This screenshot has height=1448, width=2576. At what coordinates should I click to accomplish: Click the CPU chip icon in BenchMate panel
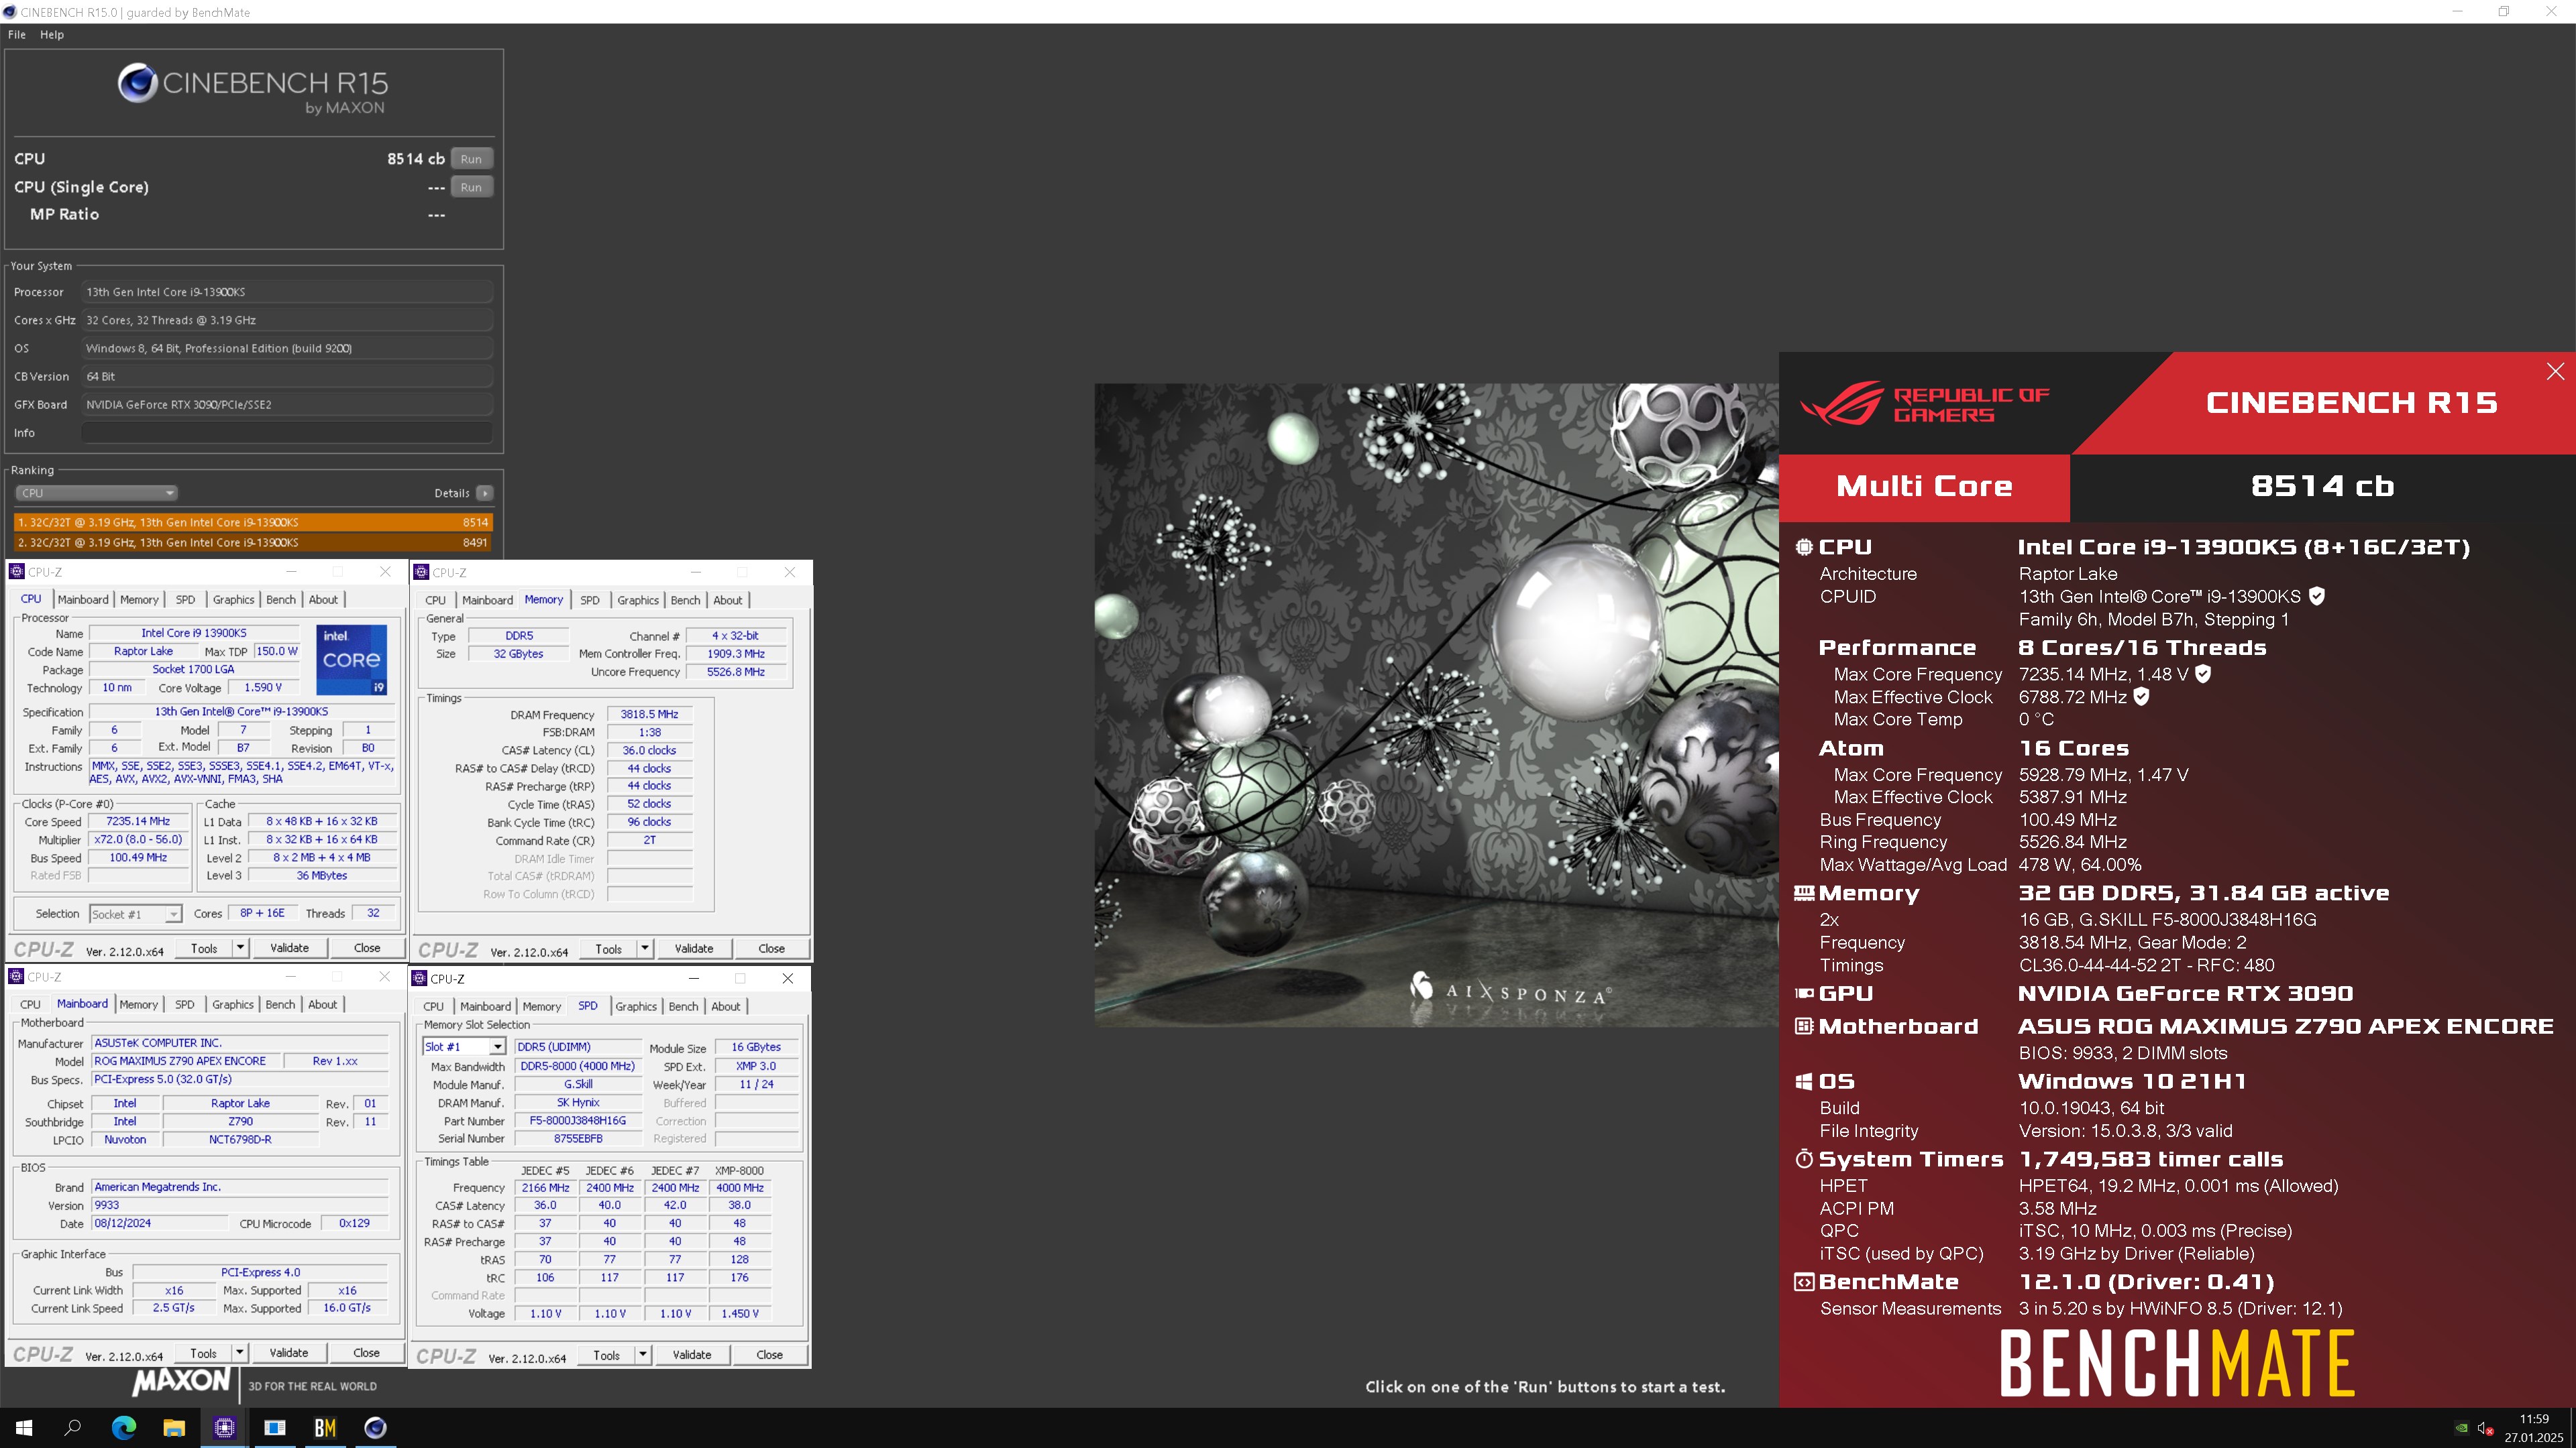[1804, 546]
